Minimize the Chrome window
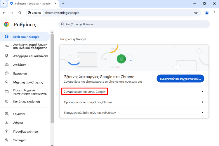 coord(194,4)
